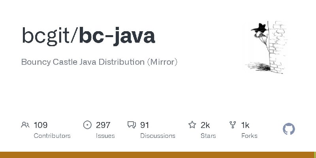The width and height of the screenshot is (316, 158).
Task: Click the Stars star icon
Action: 192,125
